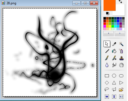Image resolution: width=128 pixels, height=101 pixels.
Task: Pick the clone stamp tool
Action: click(x=121, y=58)
